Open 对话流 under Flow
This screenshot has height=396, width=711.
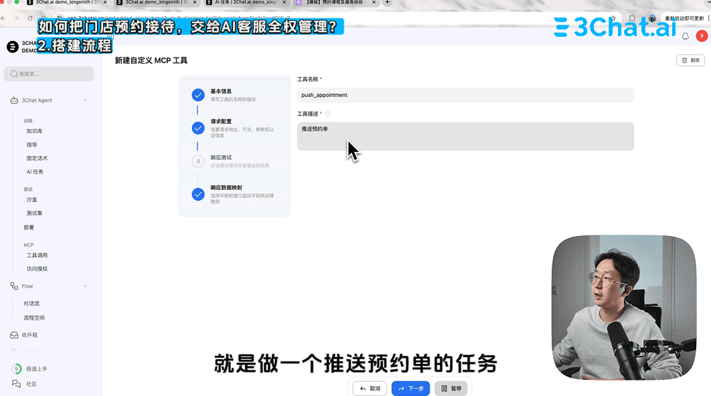point(31,303)
